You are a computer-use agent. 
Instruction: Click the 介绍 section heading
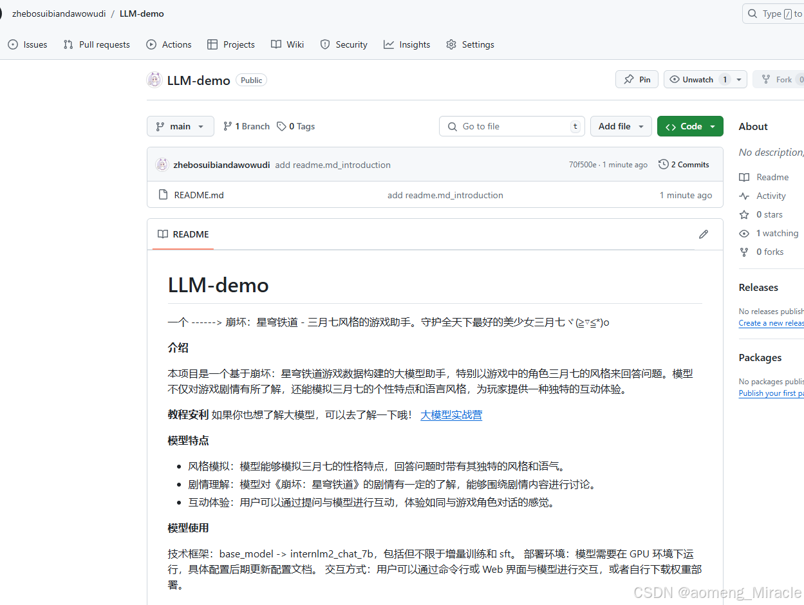pos(178,348)
